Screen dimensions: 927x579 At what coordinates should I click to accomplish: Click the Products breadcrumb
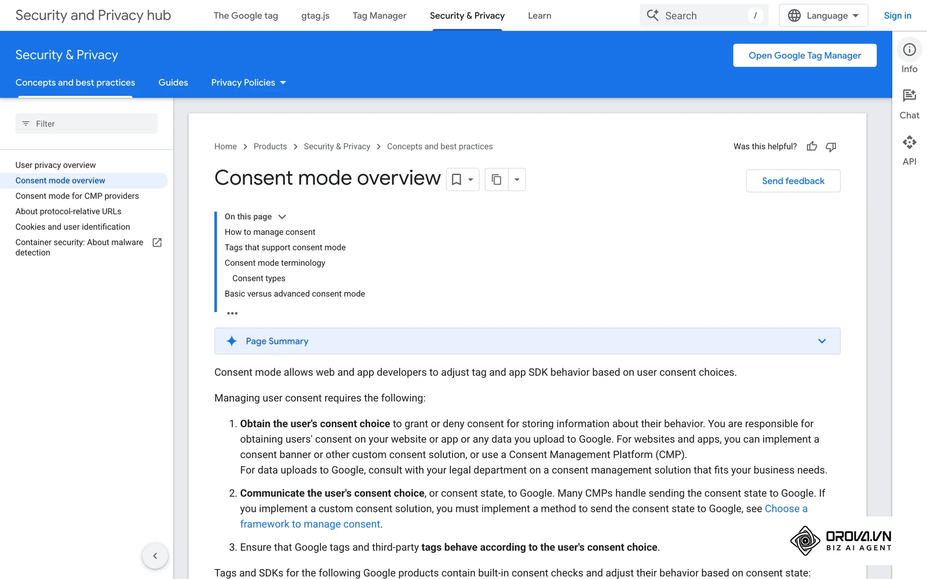(x=270, y=146)
